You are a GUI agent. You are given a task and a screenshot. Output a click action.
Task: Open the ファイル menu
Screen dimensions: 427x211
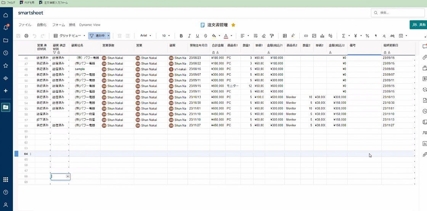click(x=25, y=25)
